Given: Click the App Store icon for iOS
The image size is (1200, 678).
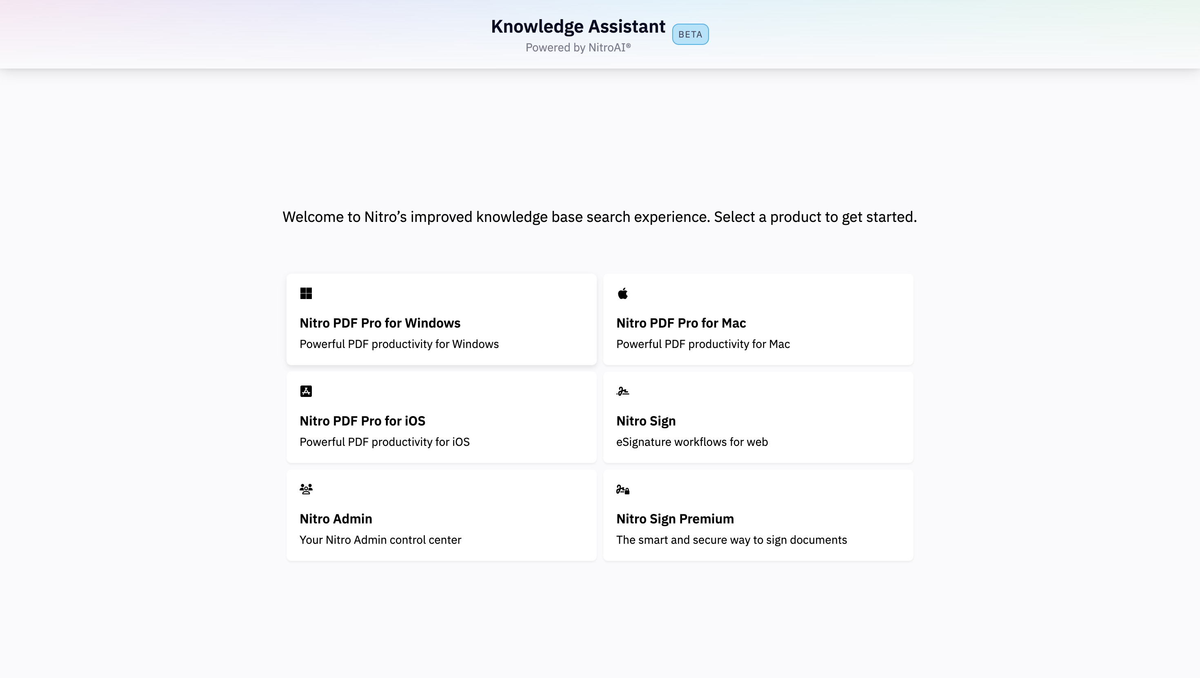Looking at the screenshot, I should (306, 391).
